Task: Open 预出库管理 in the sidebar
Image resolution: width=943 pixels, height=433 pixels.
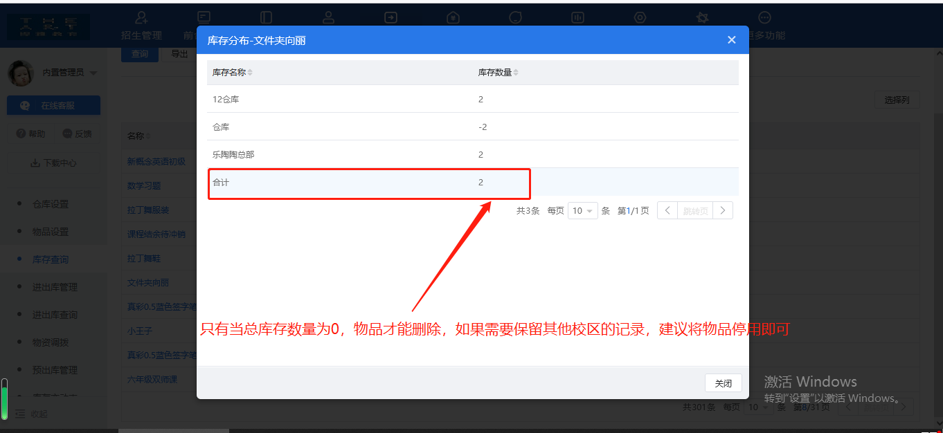Action: click(55, 370)
